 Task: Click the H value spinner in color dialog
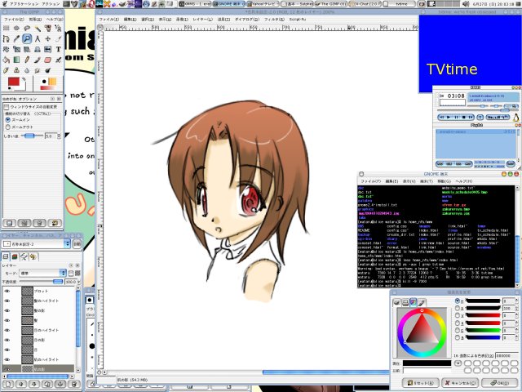coord(509,301)
